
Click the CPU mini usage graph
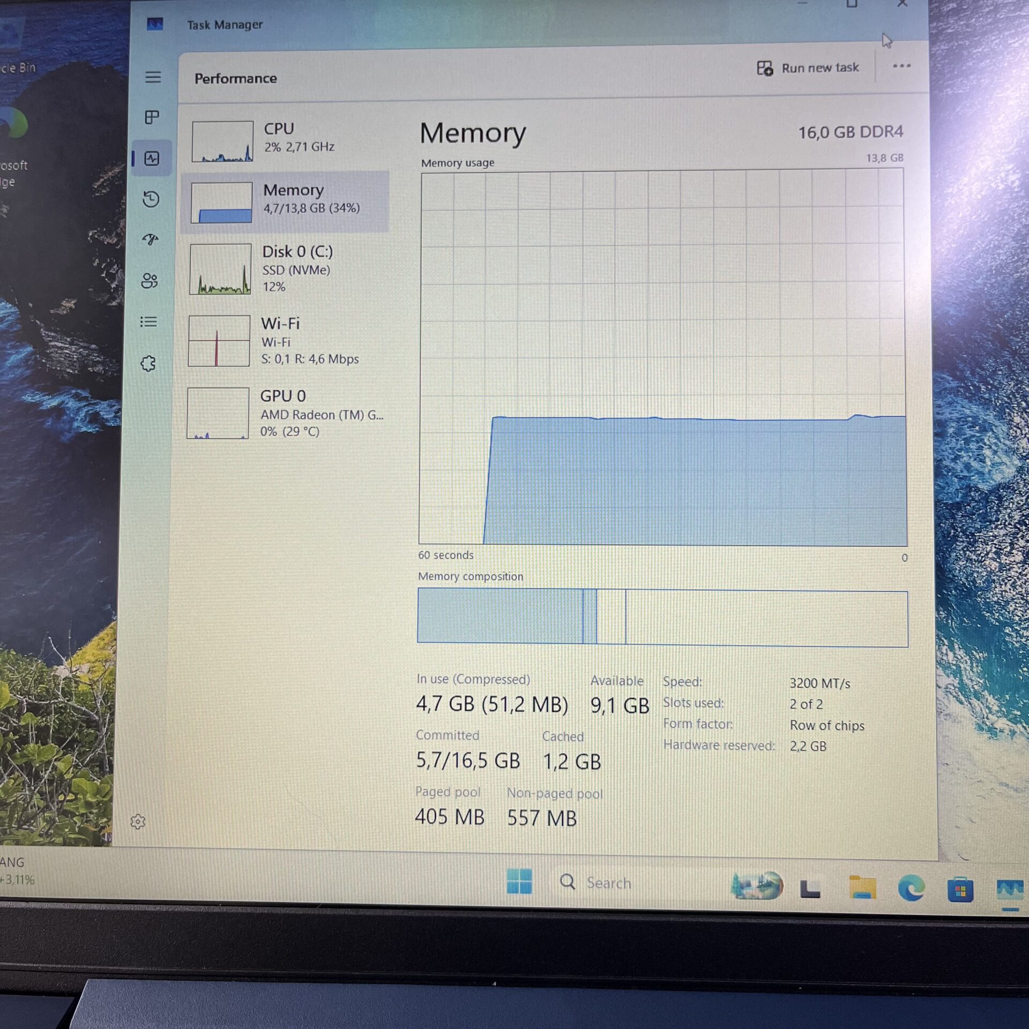(x=222, y=141)
